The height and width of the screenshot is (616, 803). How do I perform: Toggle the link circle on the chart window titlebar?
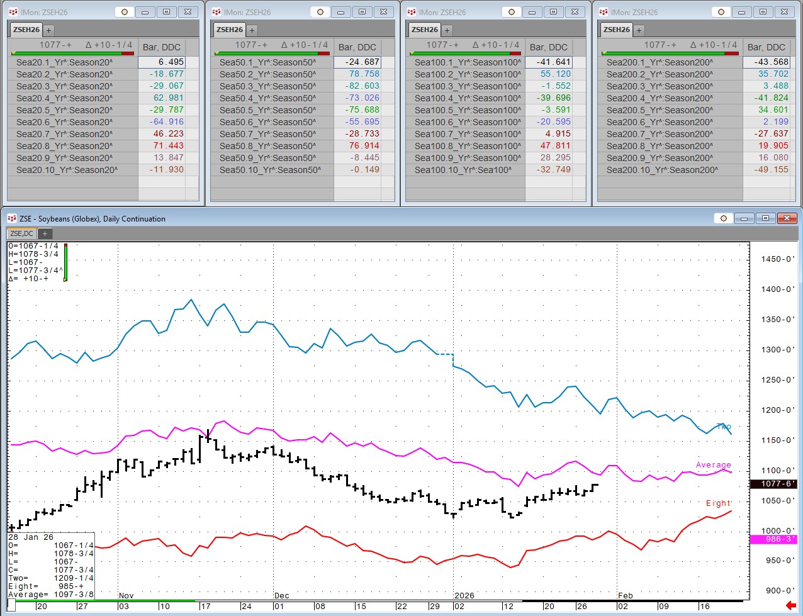tap(723, 218)
